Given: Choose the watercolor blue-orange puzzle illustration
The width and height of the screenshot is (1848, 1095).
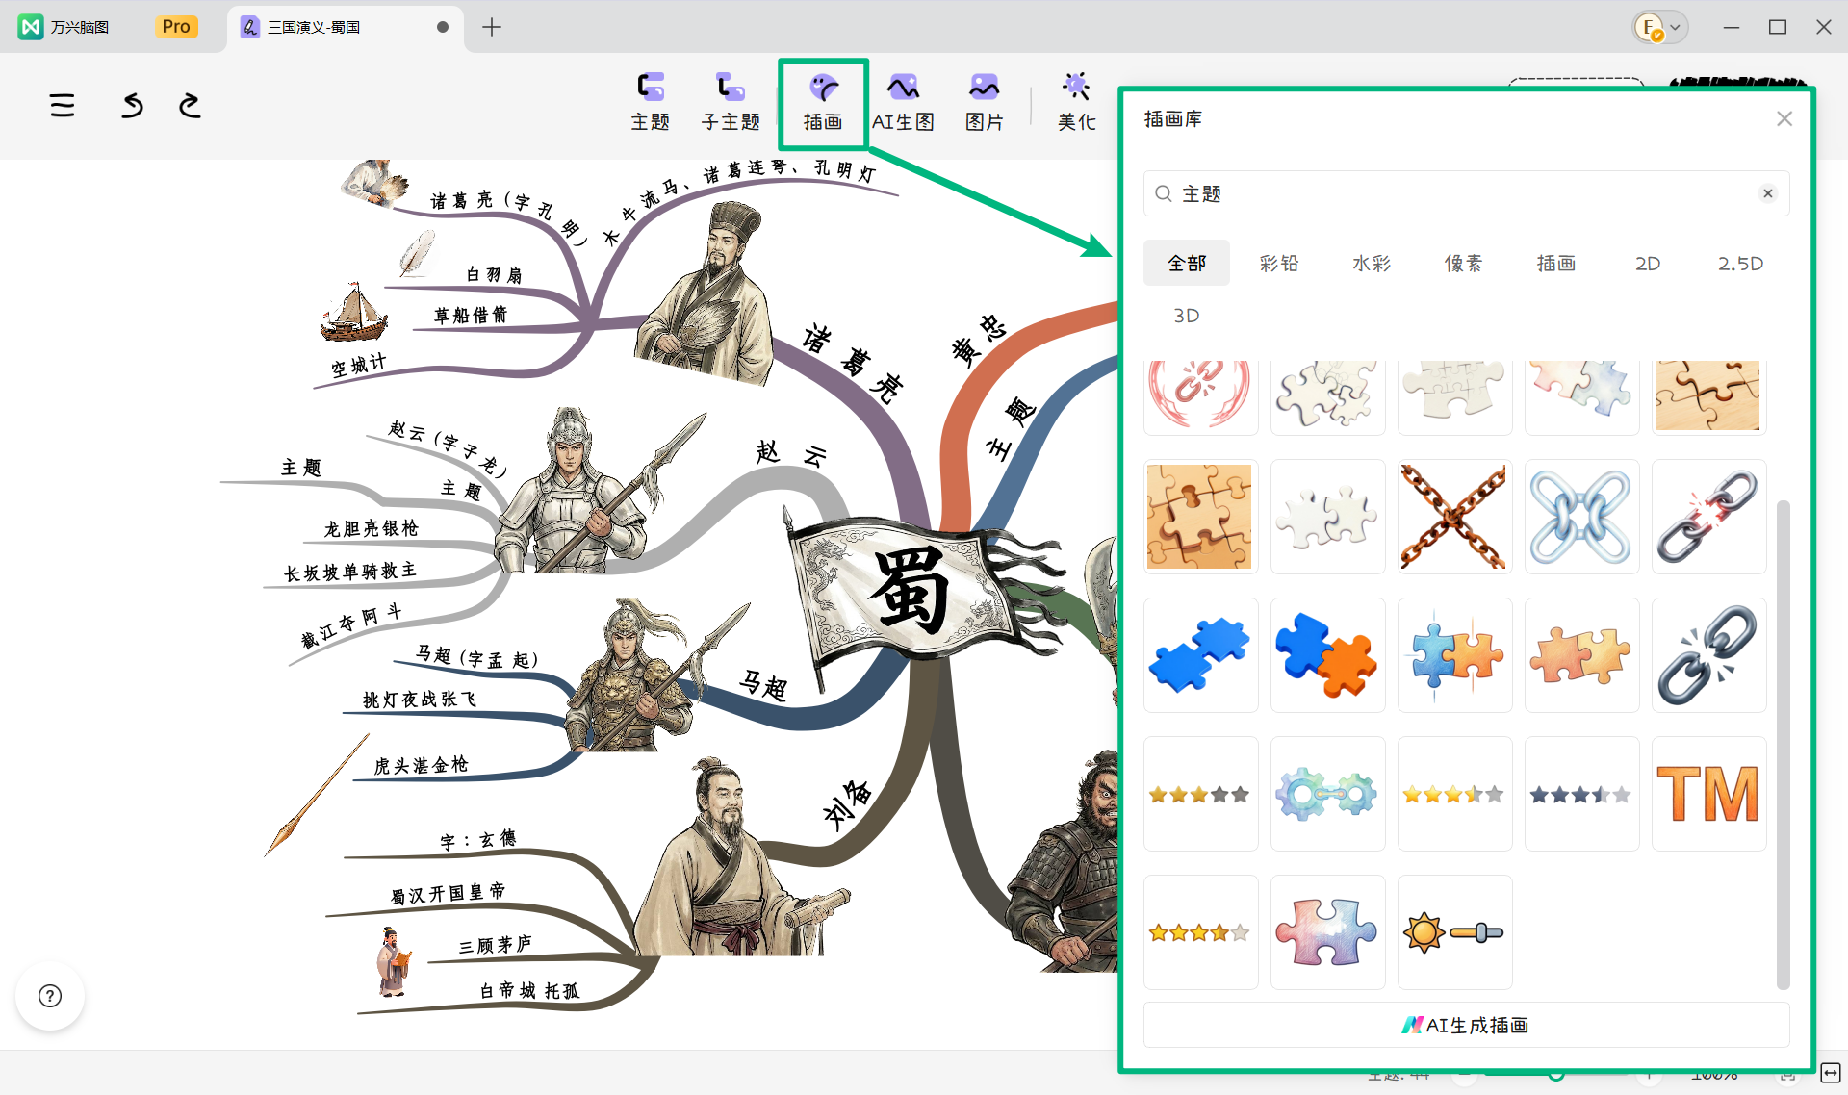Looking at the screenshot, I should (x=1454, y=655).
